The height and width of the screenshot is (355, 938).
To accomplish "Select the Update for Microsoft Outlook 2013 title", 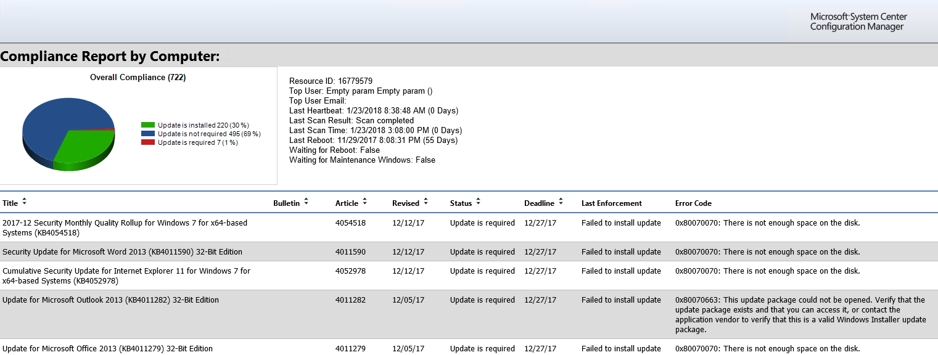I will [x=110, y=300].
